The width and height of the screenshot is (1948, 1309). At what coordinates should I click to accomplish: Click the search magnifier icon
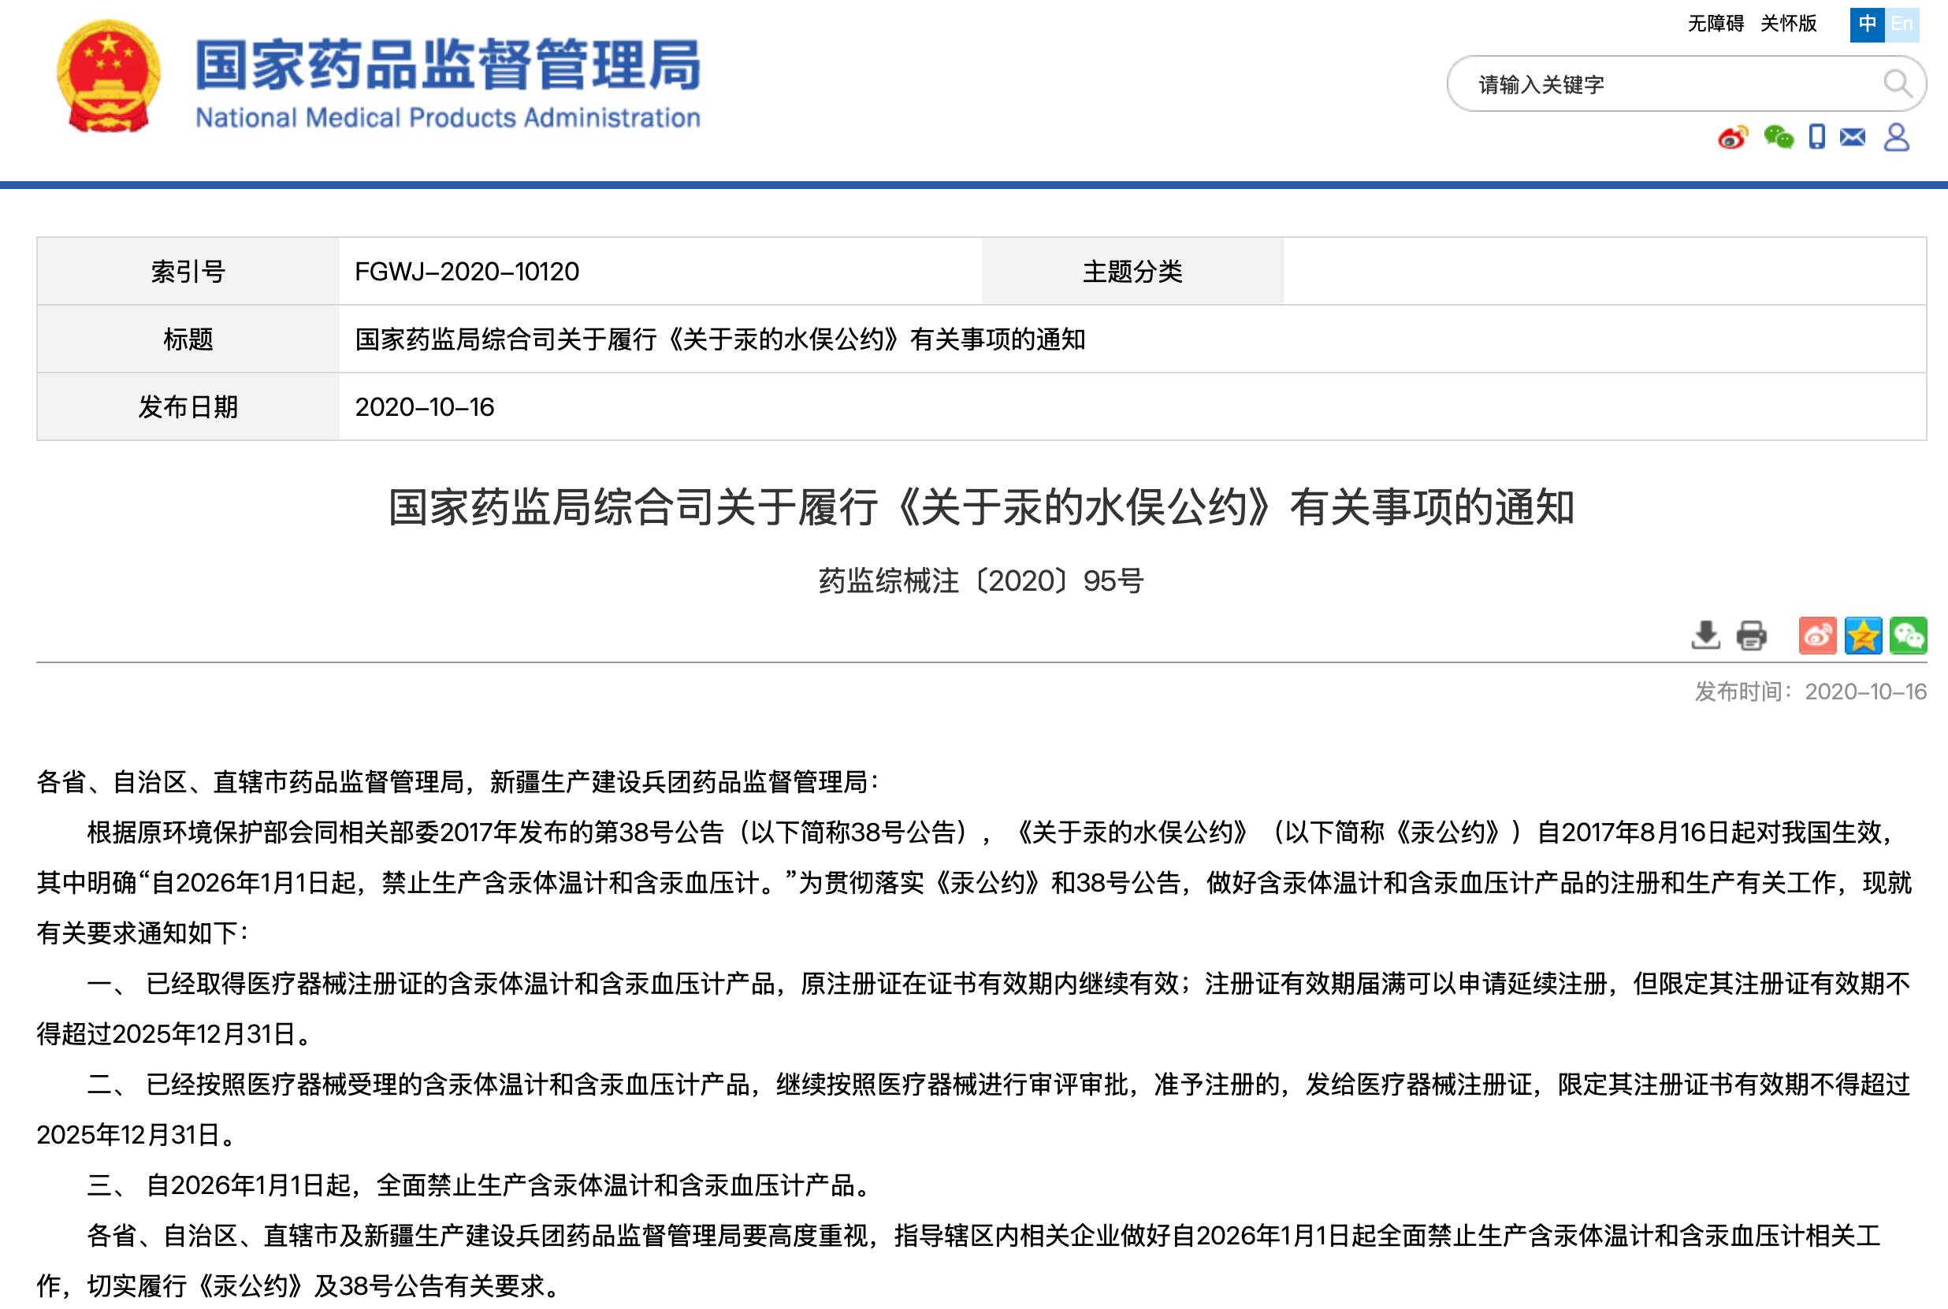[1897, 83]
